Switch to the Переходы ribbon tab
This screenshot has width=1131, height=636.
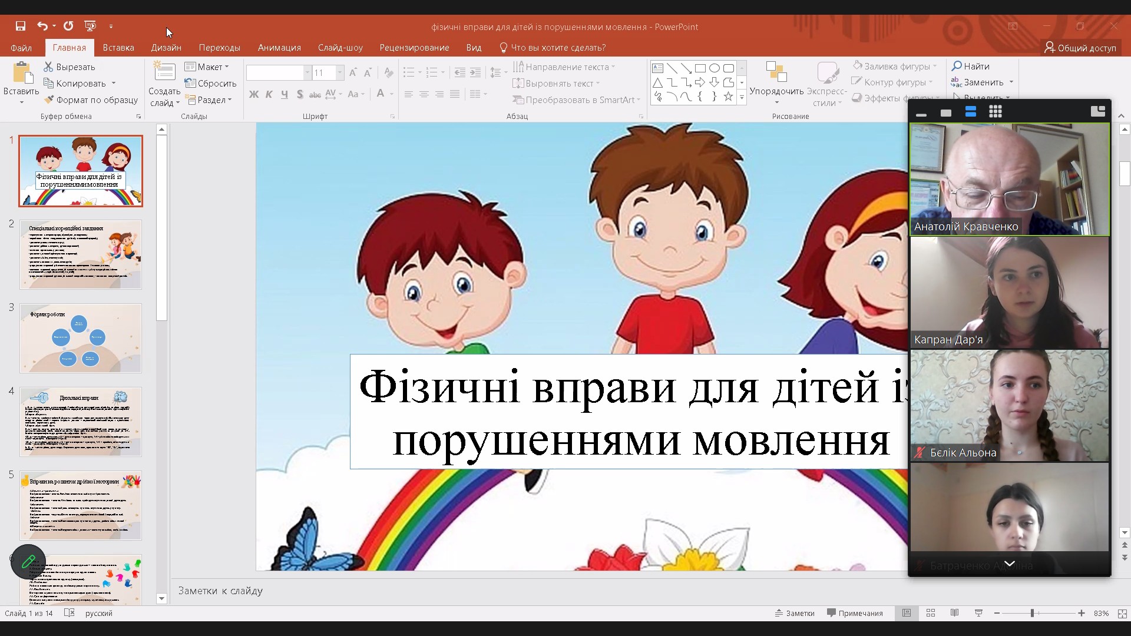point(219,48)
